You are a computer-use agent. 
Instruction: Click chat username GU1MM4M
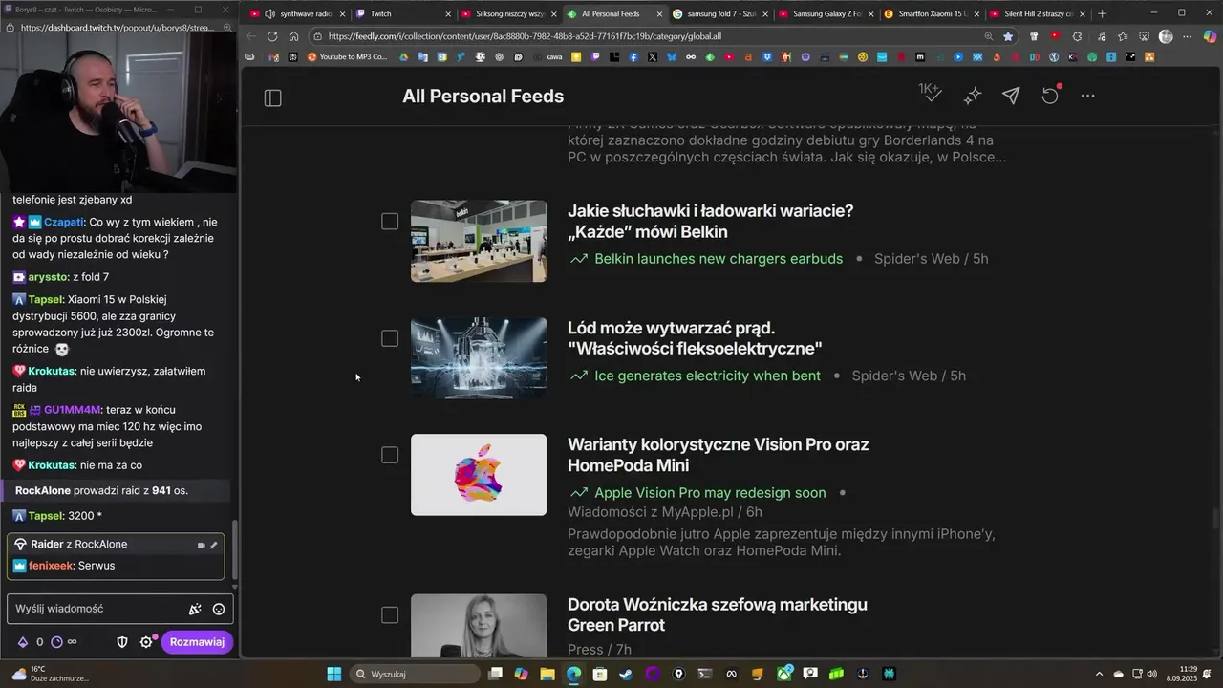[72, 410]
